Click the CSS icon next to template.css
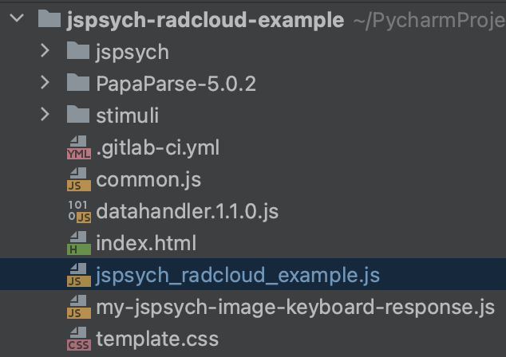 pyautogui.click(x=78, y=339)
